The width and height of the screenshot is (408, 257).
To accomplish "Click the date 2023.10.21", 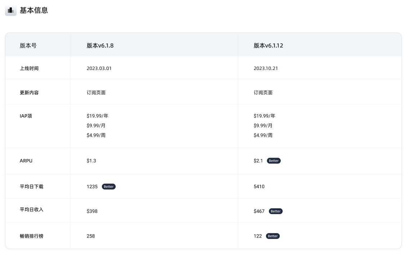I will (x=266, y=68).
